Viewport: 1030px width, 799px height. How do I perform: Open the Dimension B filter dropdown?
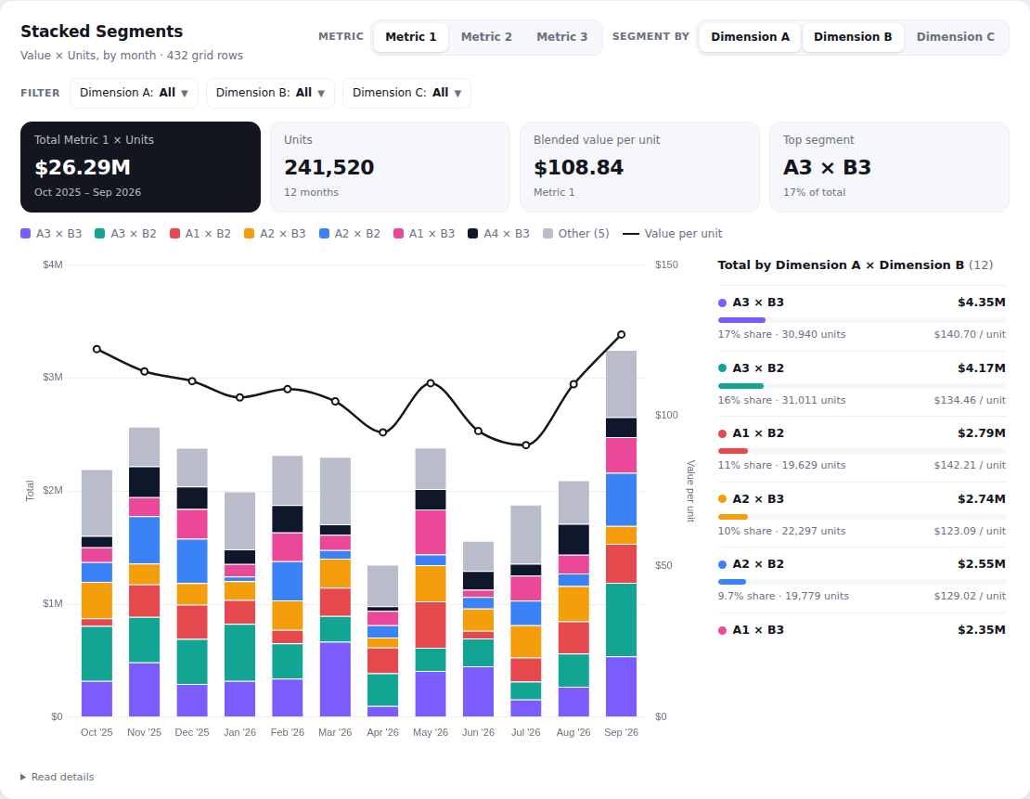click(x=270, y=93)
